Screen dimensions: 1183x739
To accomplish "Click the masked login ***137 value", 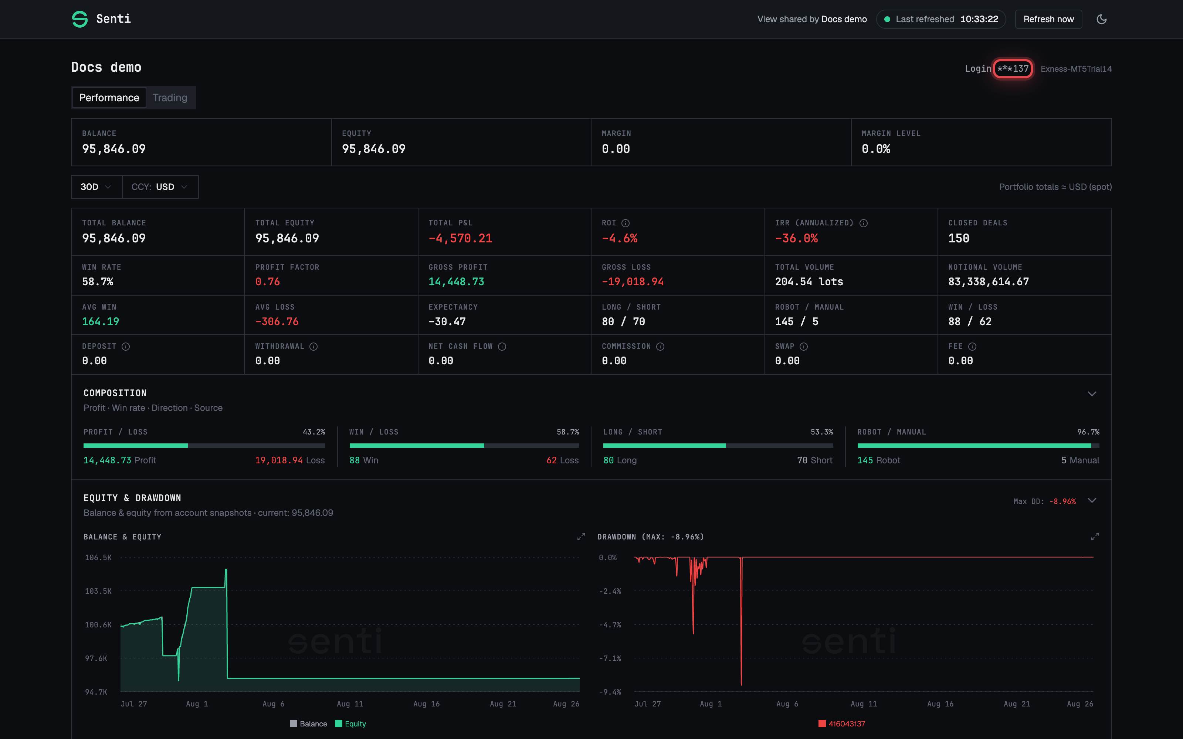I will 1013,69.
